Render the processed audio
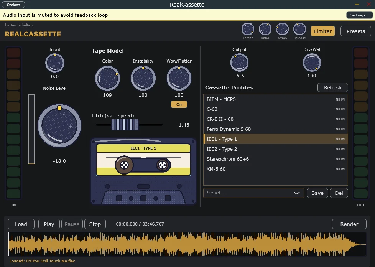Screen dimensions: 375x267 click(x=349, y=224)
